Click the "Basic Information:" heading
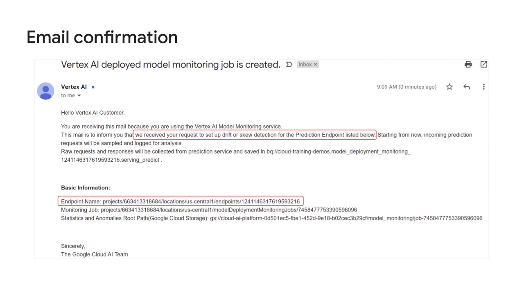Screen dimensions: 524x294 tap(86, 188)
